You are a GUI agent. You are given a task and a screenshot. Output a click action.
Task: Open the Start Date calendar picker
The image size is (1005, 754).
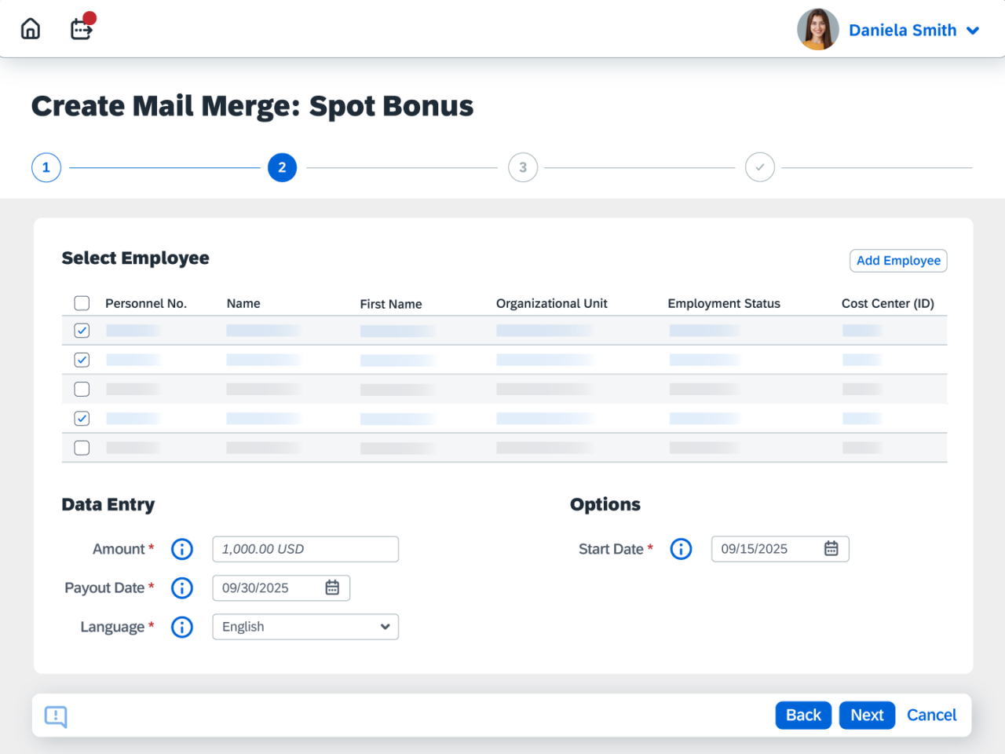point(831,549)
